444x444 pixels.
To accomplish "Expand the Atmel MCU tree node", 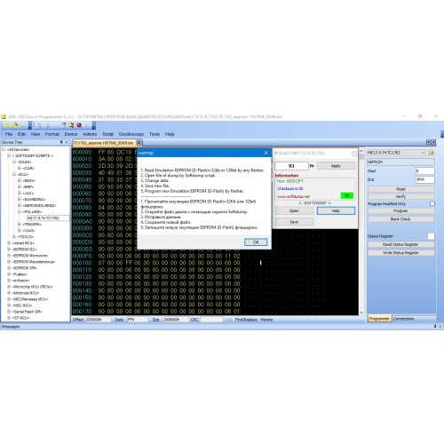I will coord(9,243).
